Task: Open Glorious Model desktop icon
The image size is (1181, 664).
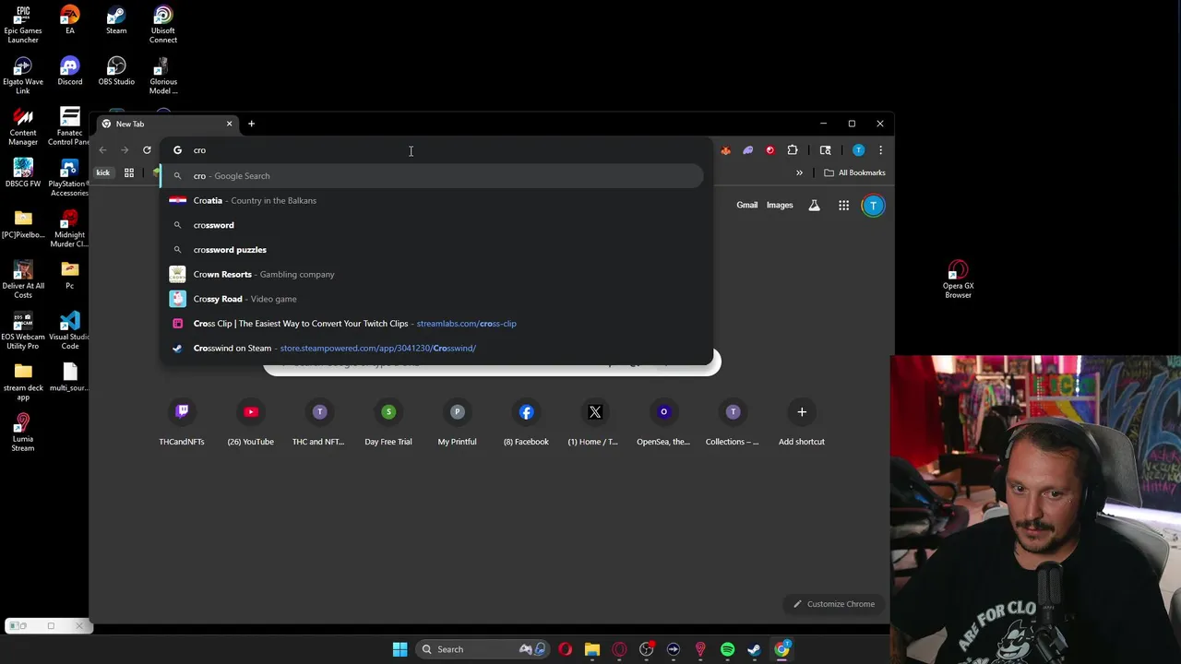Action: (163, 76)
